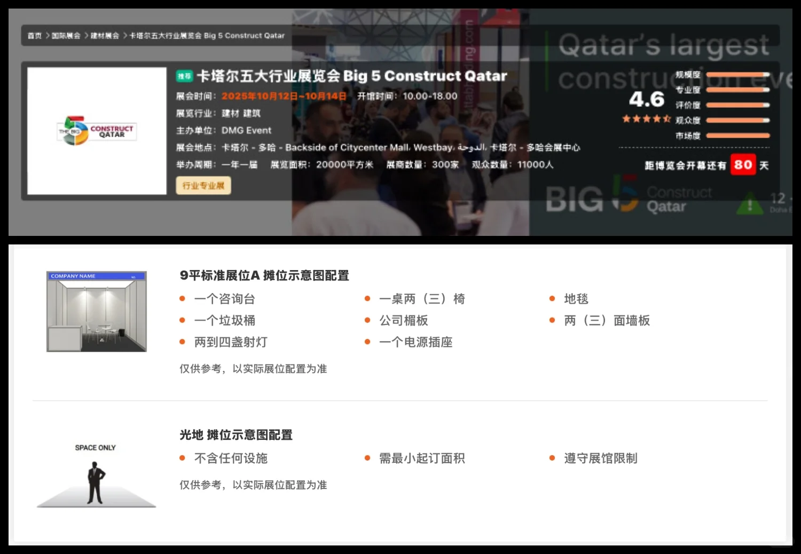Click the 市场度 rating bar
The image size is (801, 554).
[x=738, y=136]
